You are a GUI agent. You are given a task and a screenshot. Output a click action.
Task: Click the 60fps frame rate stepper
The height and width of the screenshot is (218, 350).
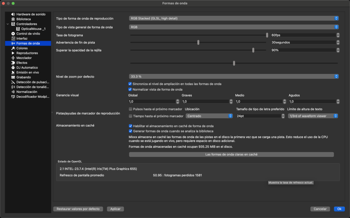[338, 35]
